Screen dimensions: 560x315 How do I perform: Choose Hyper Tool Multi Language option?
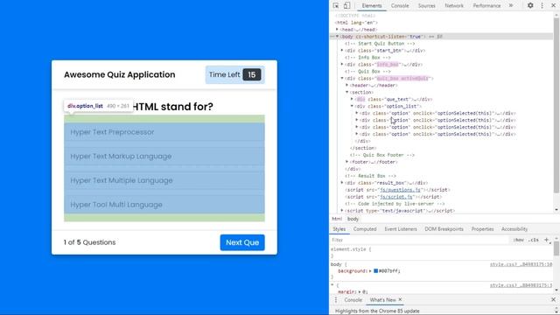164,205
